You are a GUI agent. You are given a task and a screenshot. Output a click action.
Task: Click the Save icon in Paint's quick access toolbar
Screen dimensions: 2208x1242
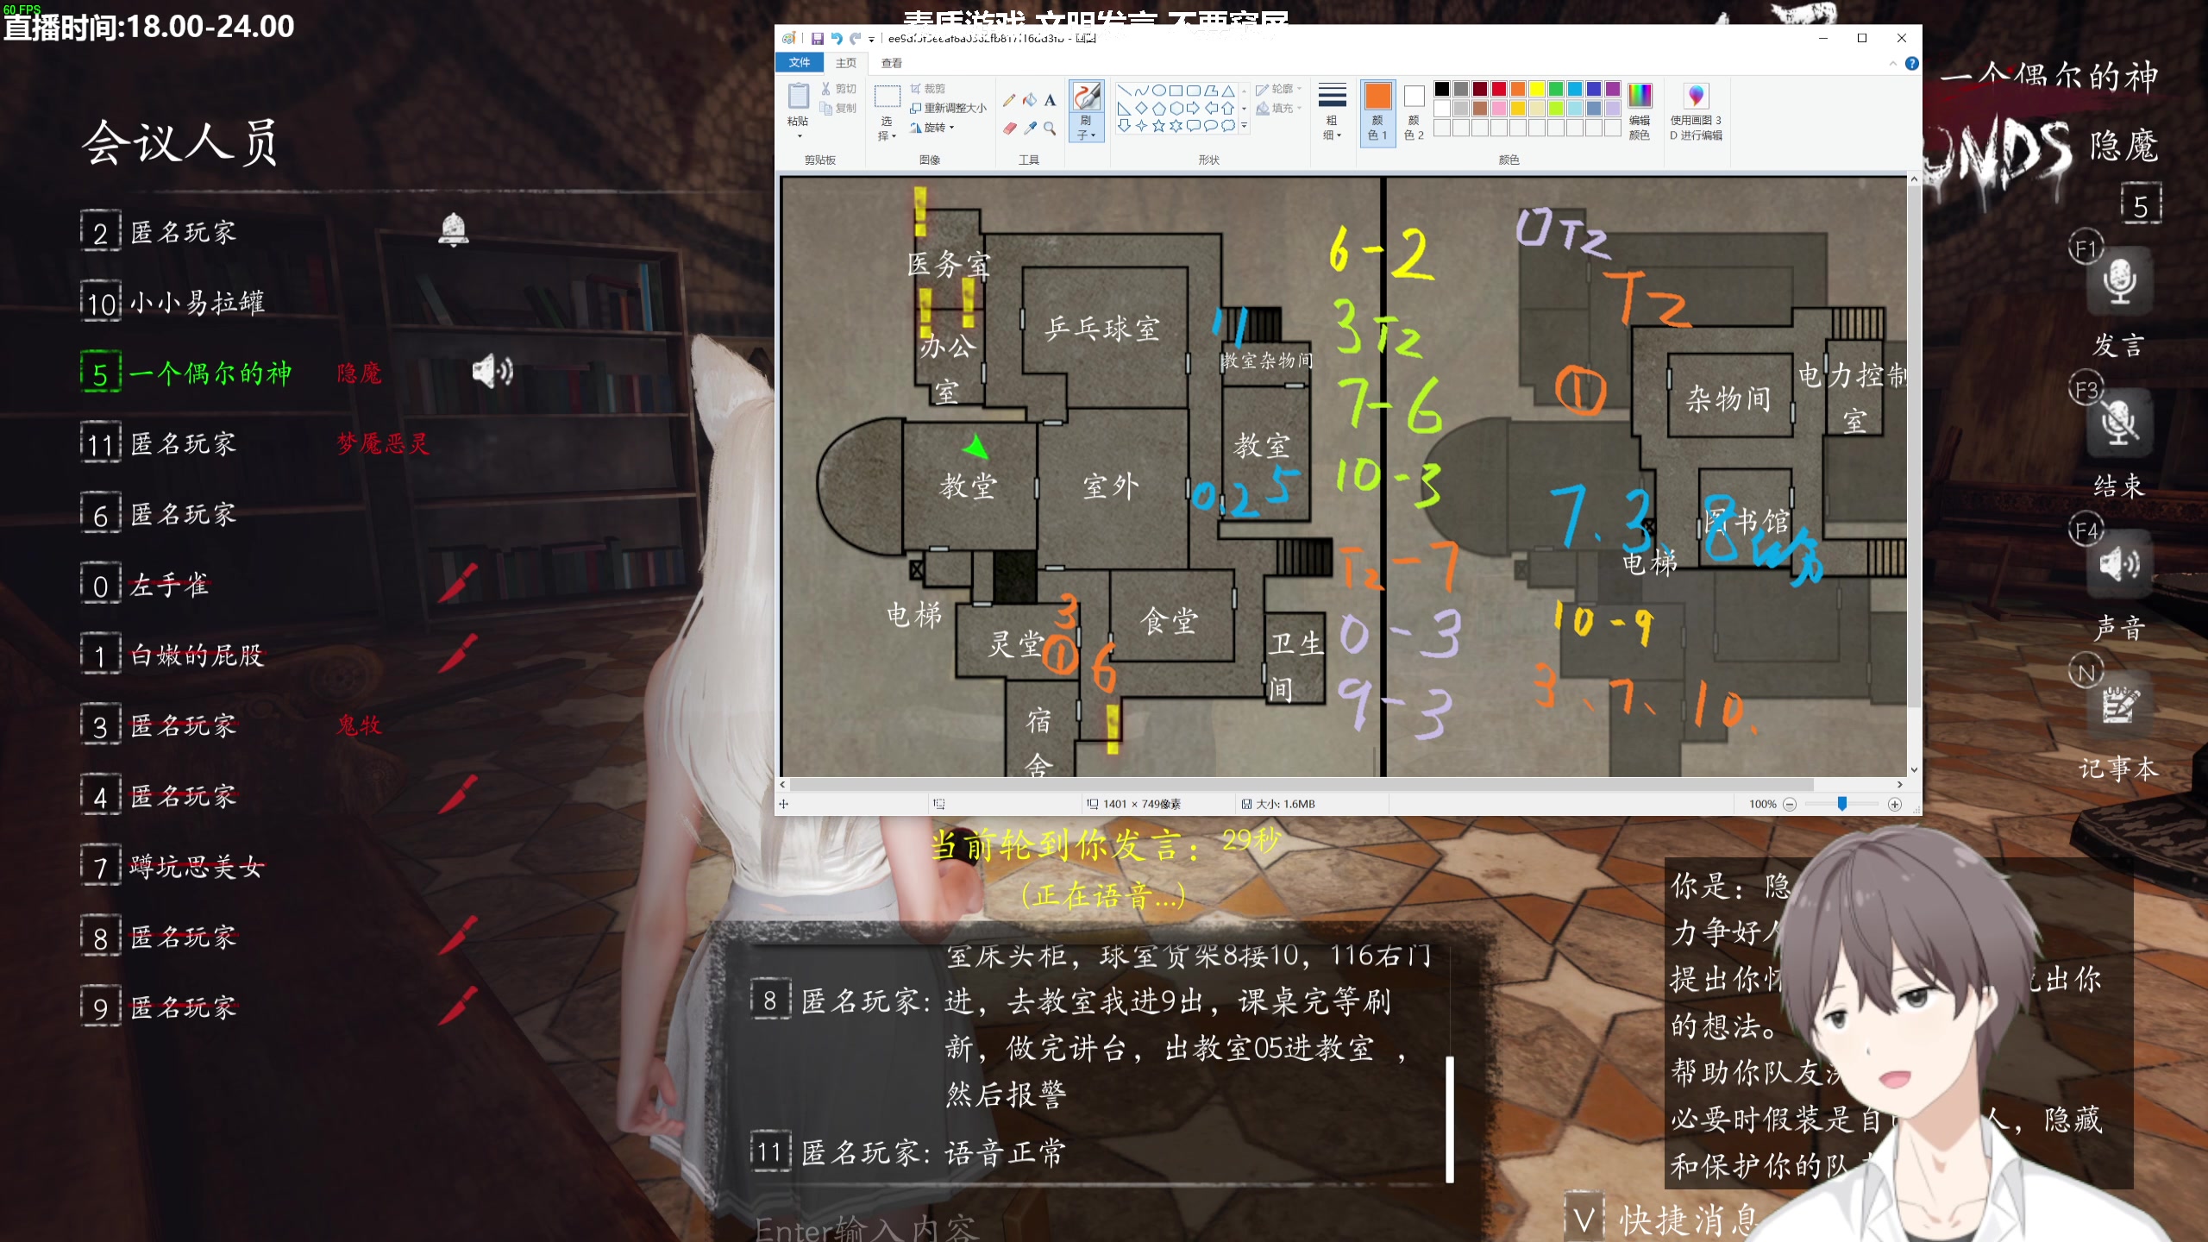pos(817,38)
